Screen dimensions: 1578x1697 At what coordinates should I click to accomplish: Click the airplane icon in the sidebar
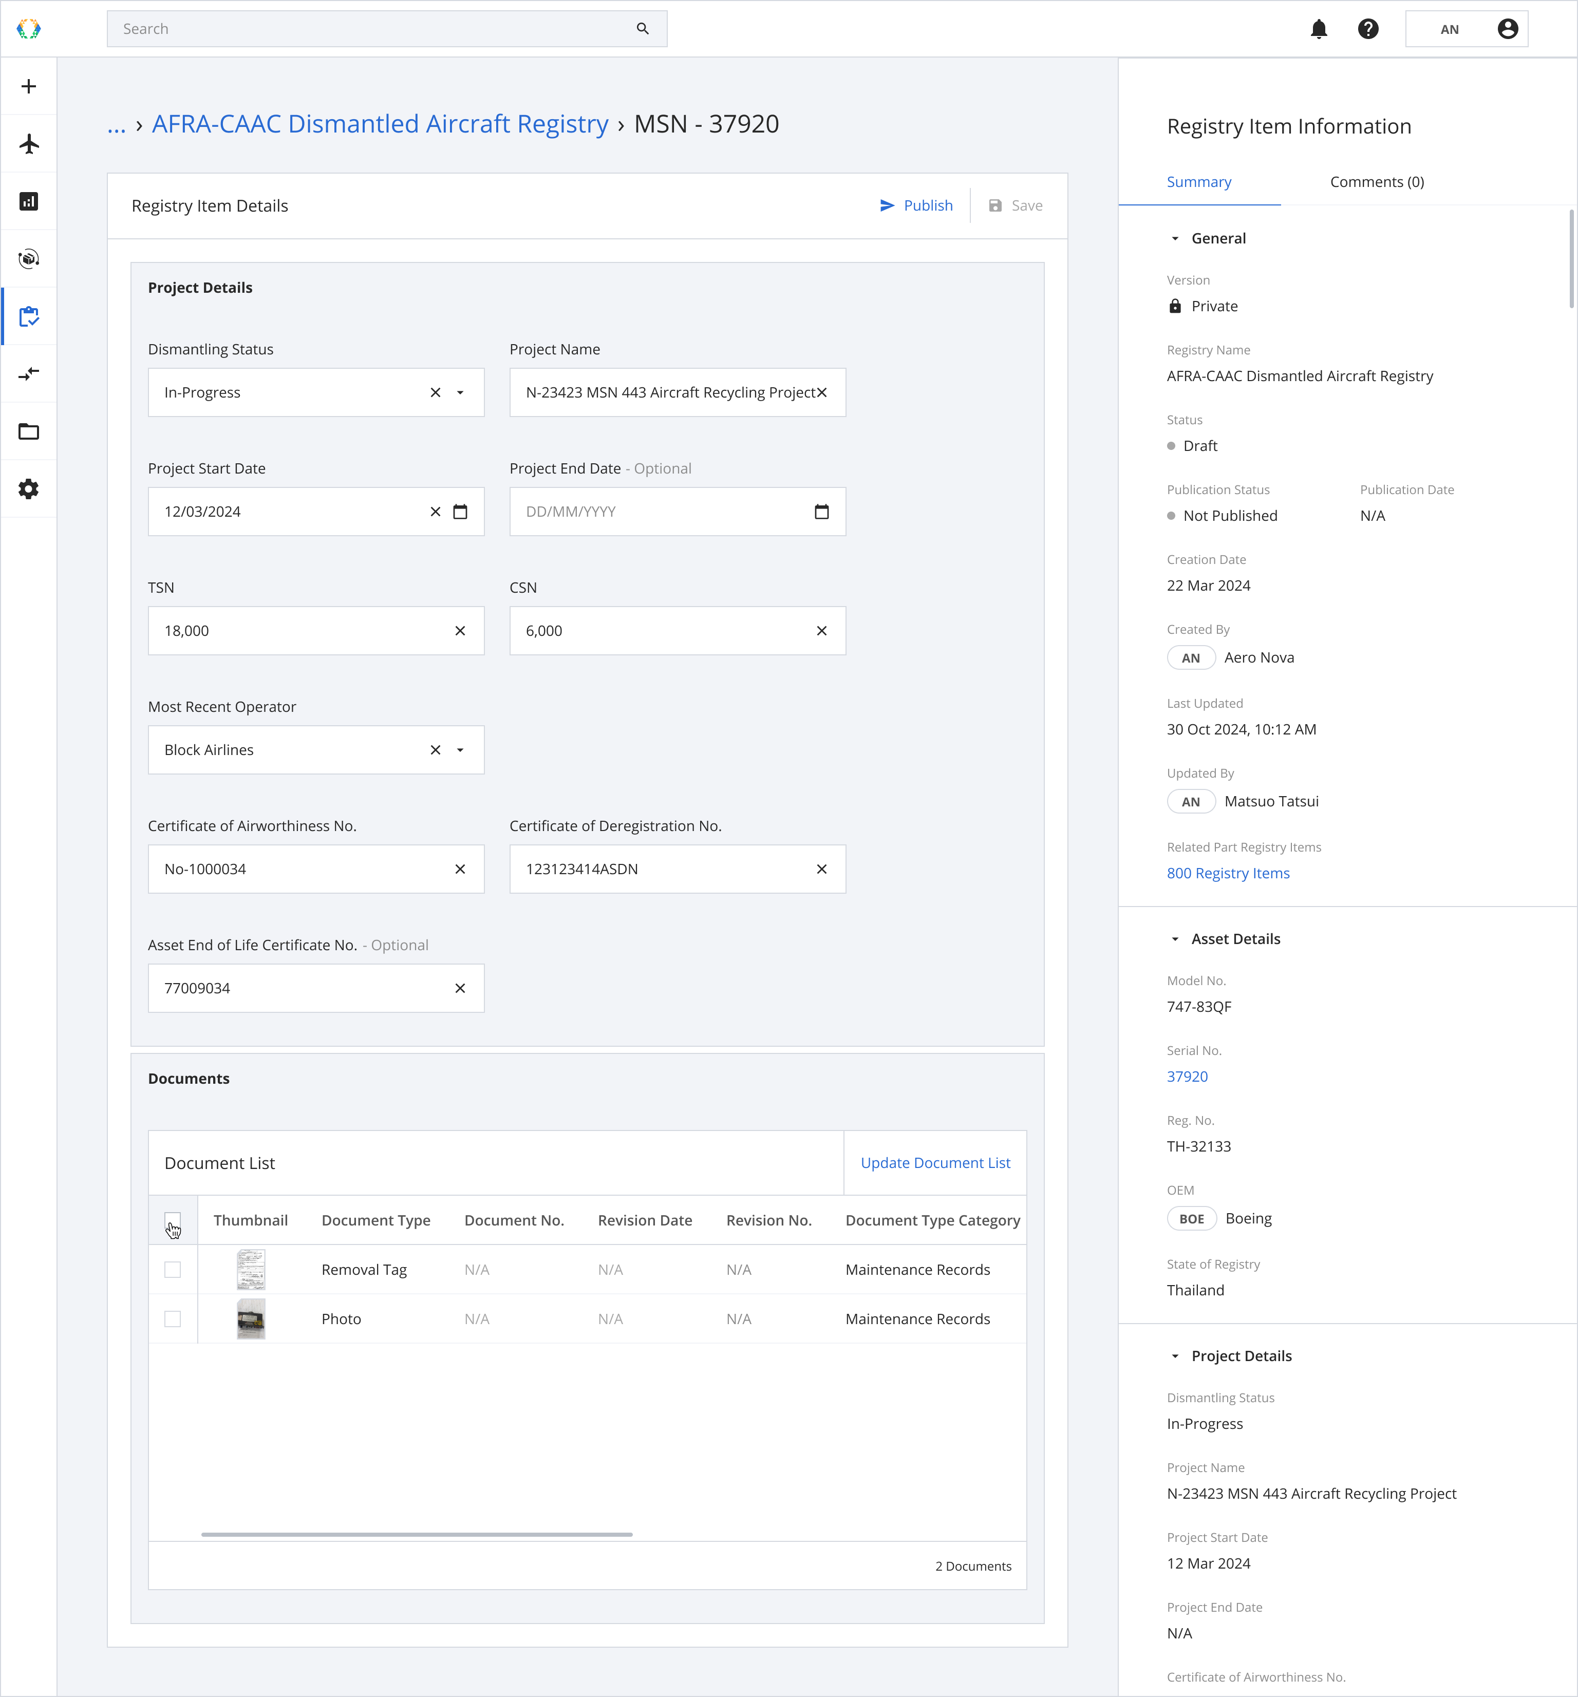coord(29,143)
